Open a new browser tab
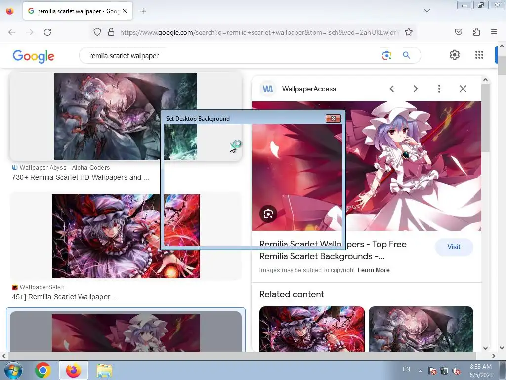The height and width of the screenshot is (380, 506). pos(143,11)
